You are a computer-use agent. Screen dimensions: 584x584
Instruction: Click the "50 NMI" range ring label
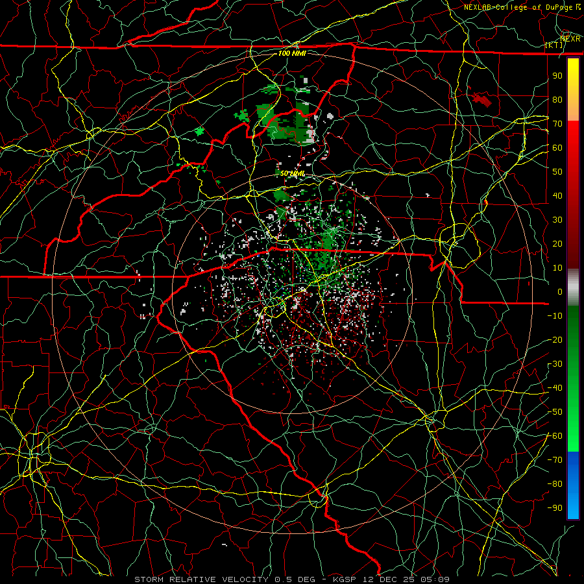tap(293, 173)
